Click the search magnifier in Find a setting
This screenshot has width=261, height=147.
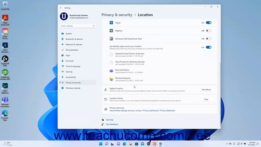coord(93,26)
